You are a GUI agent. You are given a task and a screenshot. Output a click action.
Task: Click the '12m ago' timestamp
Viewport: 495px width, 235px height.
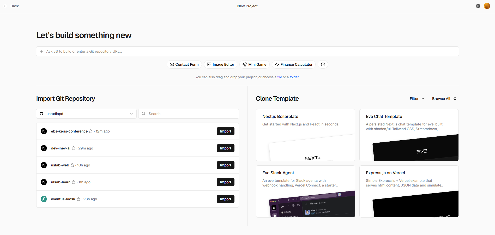103,131
